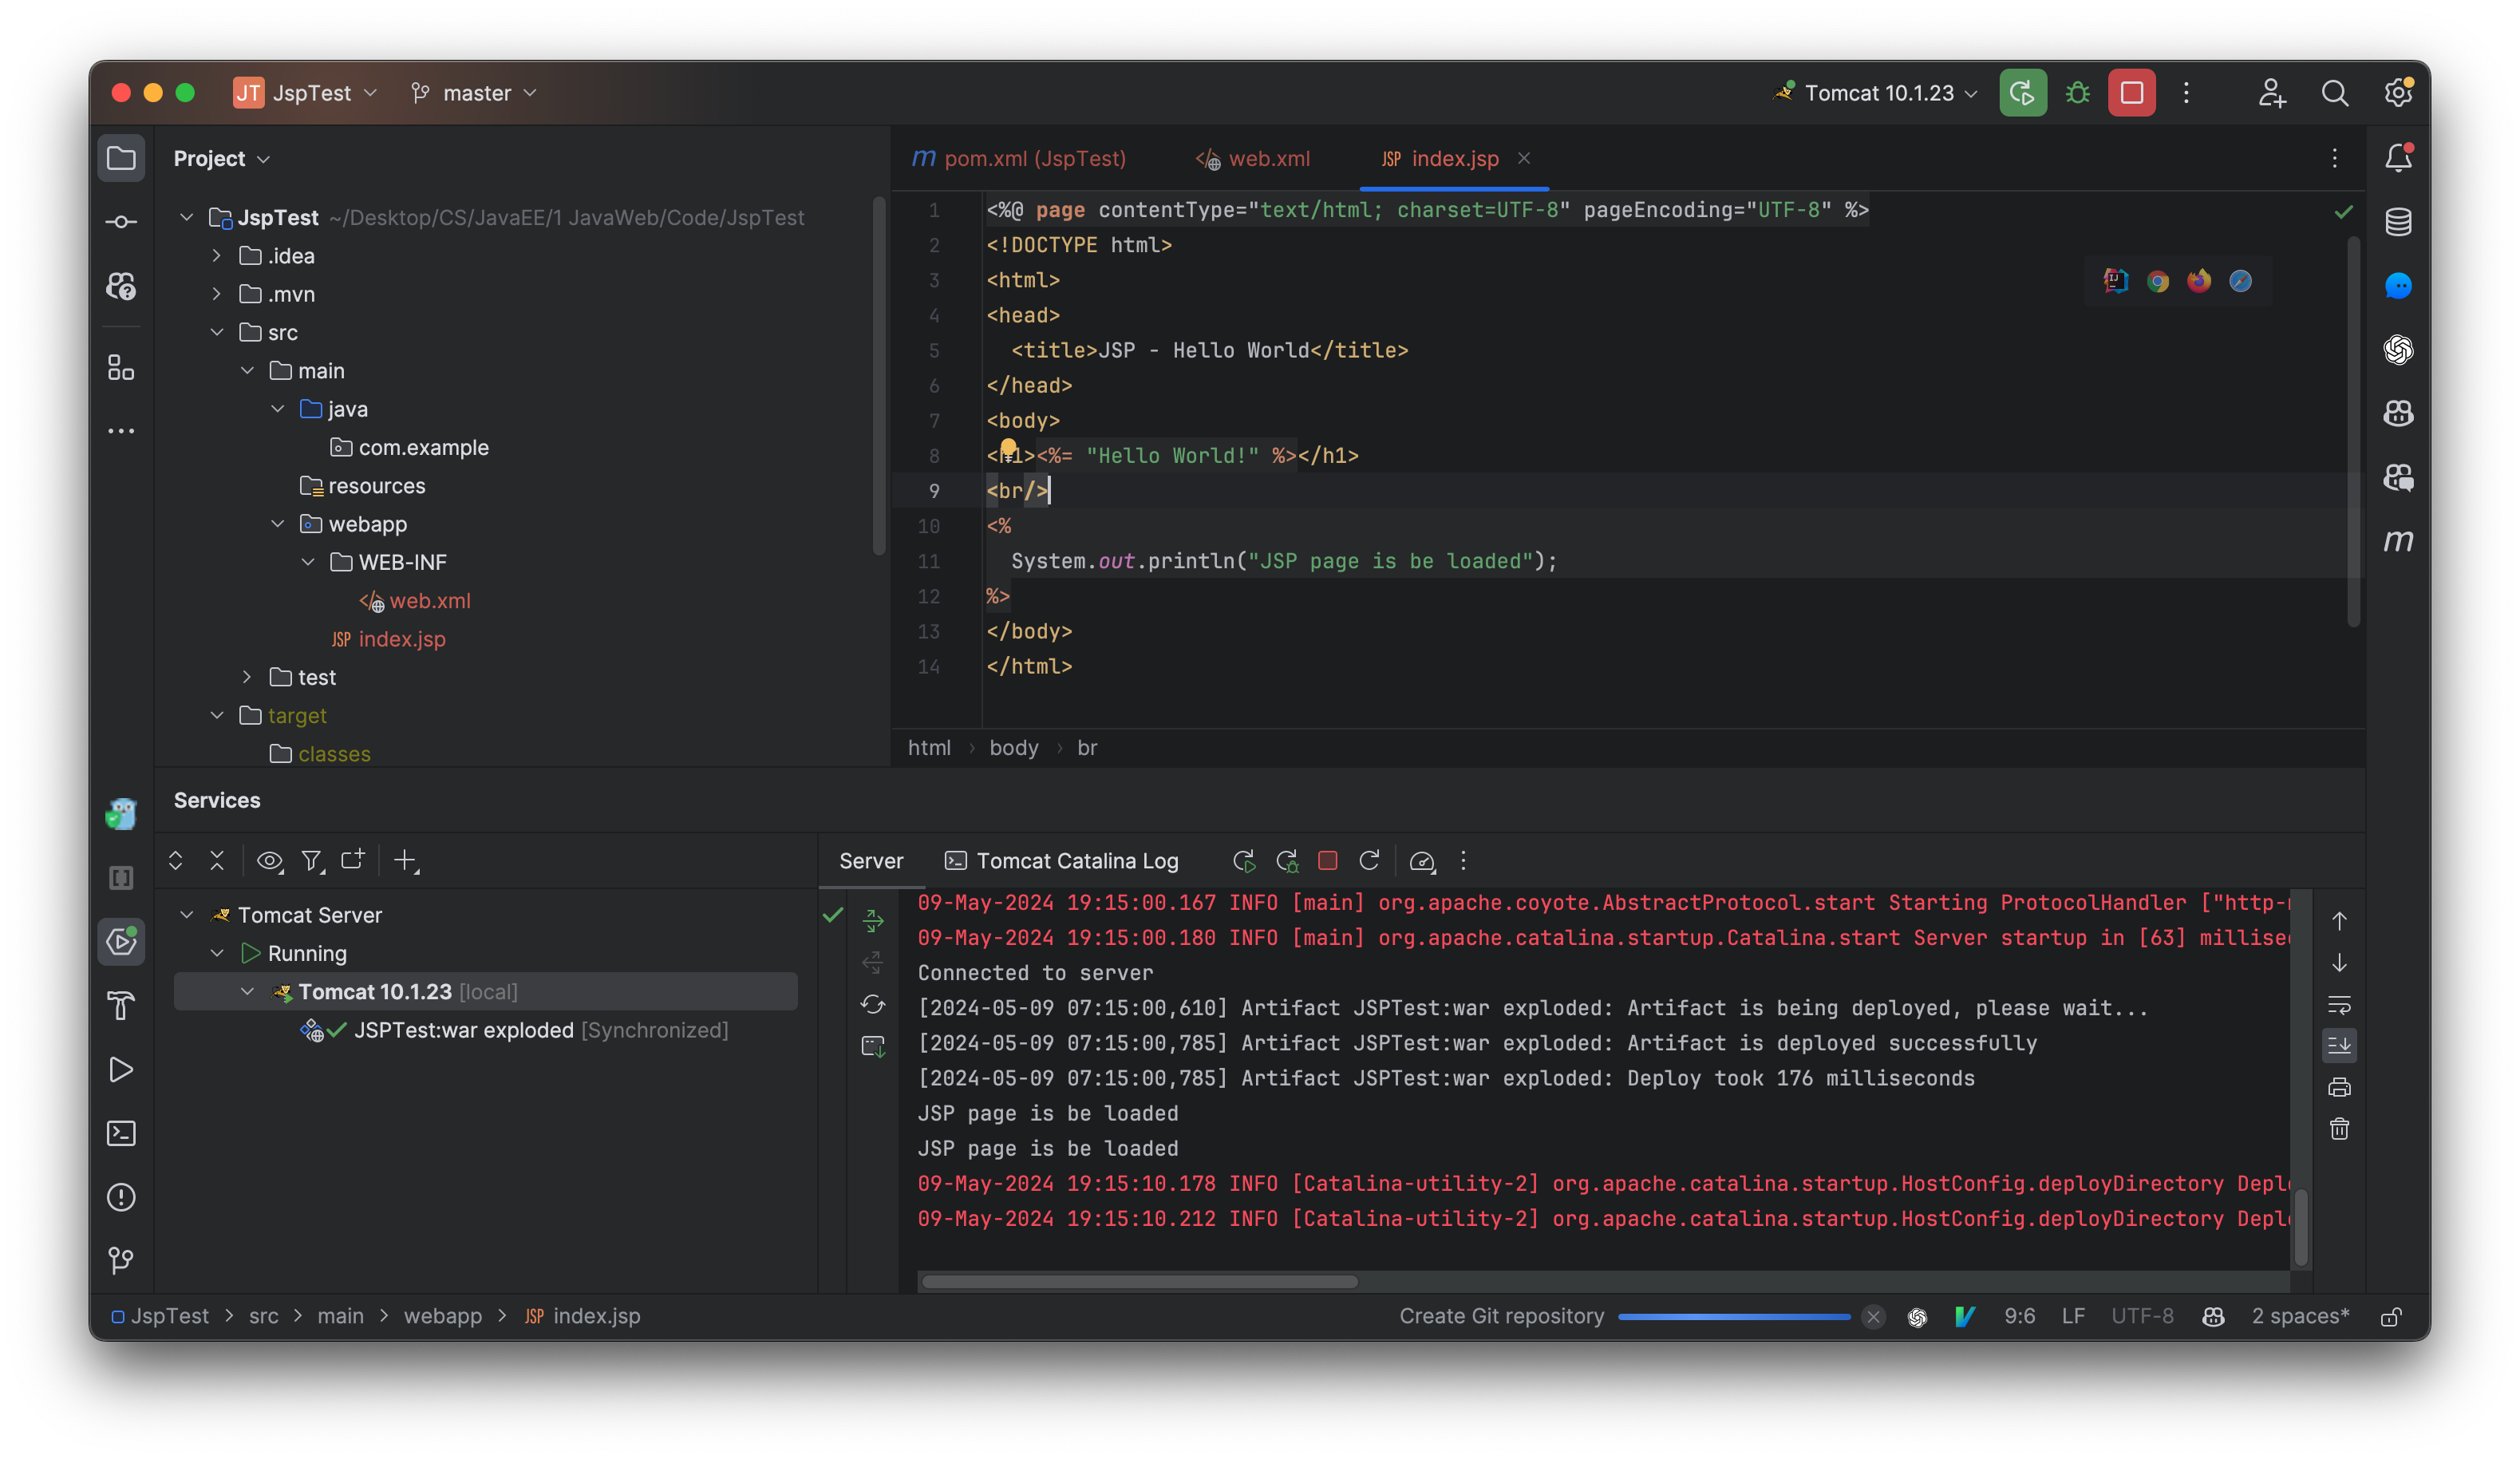Expand the test folder
This screenshot has width=2520, height=1459.
coord(247,677)
